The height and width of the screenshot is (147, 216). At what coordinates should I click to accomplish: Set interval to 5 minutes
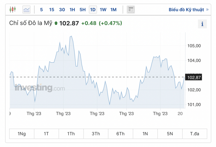coord(41,10)
